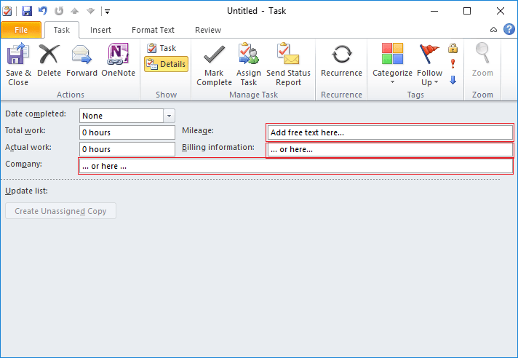The height and width of the screenshot is (358, 518).
Task: Click the Mileage label
Action: [198, 131]
